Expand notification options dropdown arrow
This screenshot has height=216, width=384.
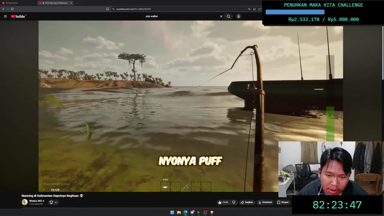56,202
